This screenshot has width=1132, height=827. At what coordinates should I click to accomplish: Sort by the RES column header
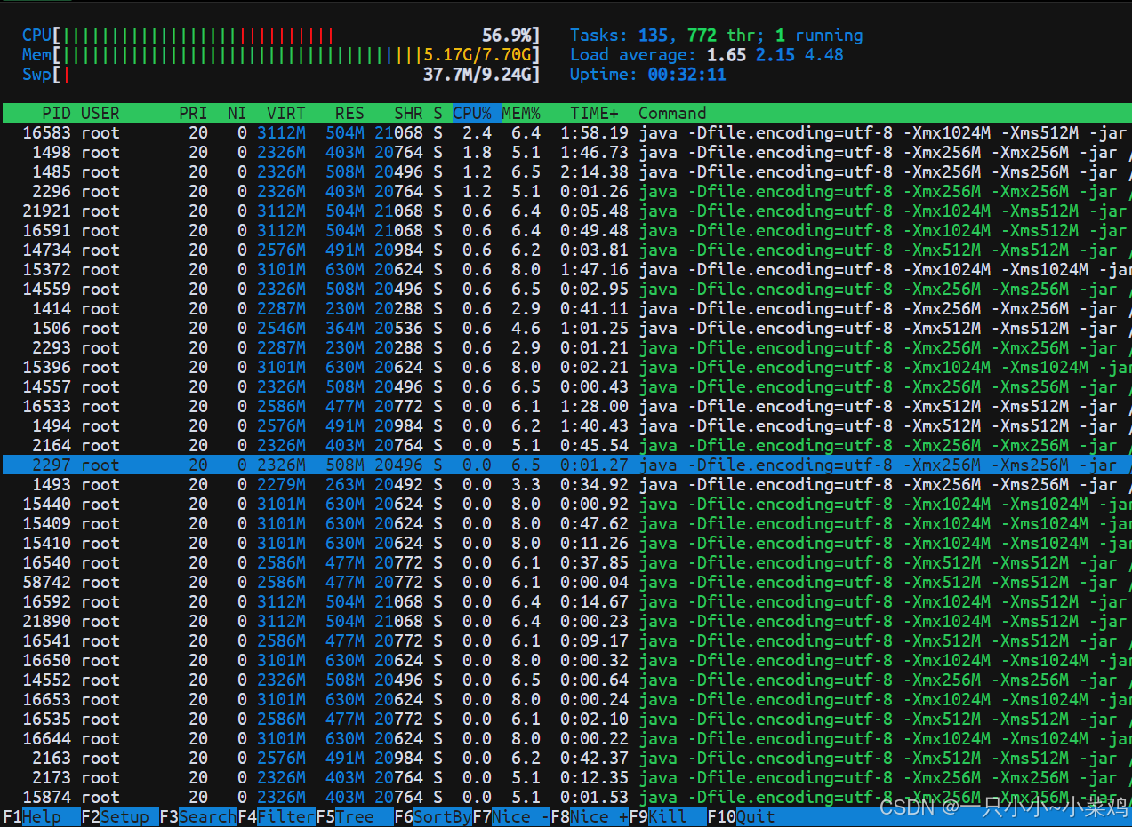pyautogui.click(x=349, y=113)
